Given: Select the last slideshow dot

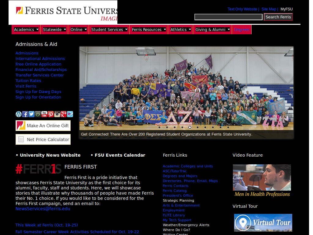Looking at the screenshot, I should click(228, 127).
